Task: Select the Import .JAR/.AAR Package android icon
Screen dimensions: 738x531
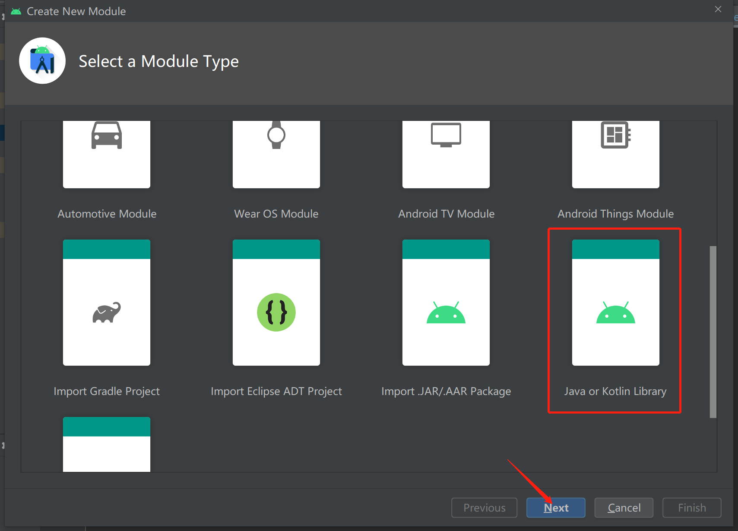Action: tap(446, 312)
